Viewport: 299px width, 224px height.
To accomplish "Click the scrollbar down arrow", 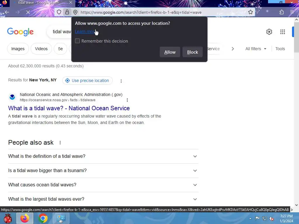I will coord(296,205).
